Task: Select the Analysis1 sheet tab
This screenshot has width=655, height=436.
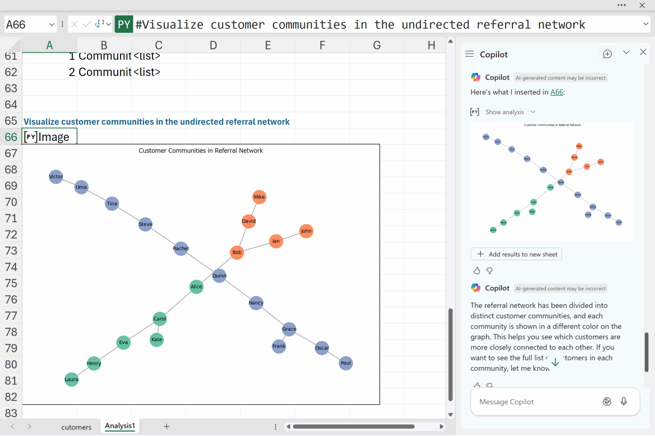Action: 120,426
